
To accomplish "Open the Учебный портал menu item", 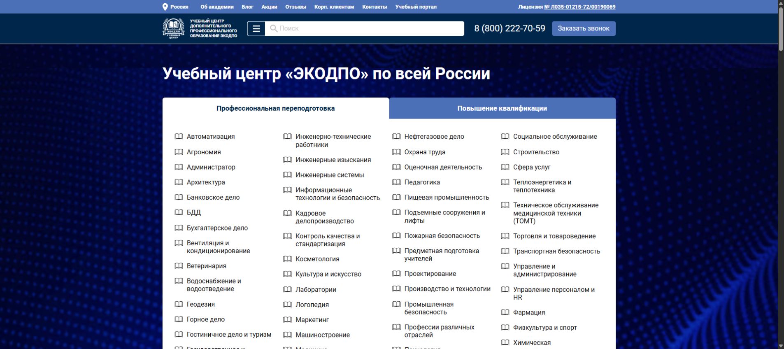I will point(416,7).
